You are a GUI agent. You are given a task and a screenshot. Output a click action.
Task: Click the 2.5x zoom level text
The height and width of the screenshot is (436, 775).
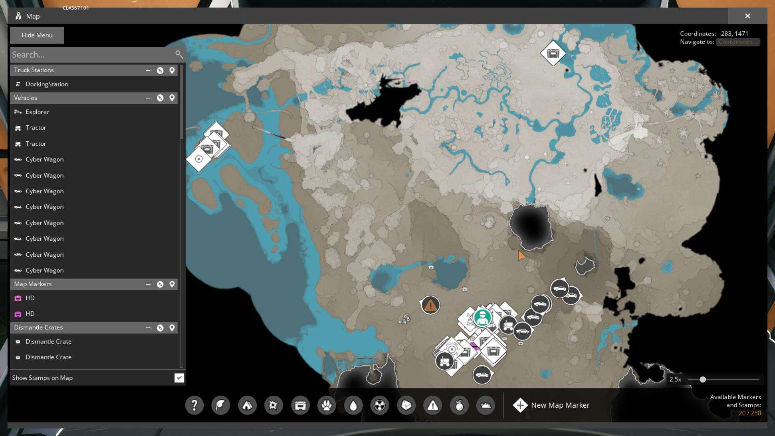(675, 379)
